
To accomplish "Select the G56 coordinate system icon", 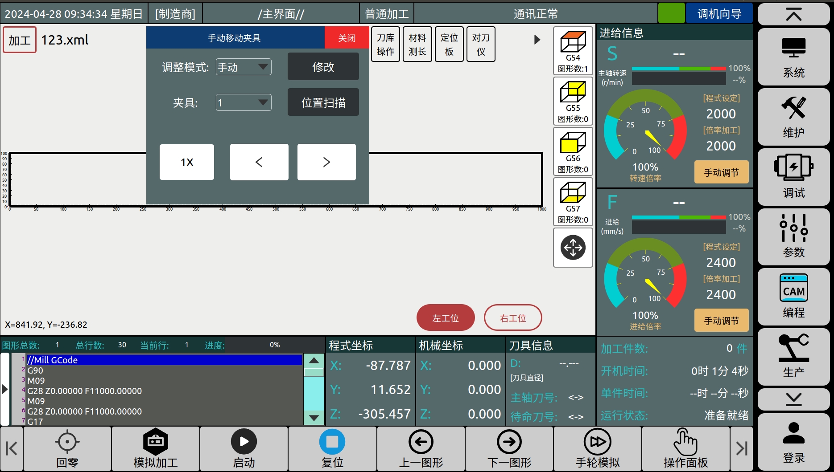I will click(x=573, y=151).
